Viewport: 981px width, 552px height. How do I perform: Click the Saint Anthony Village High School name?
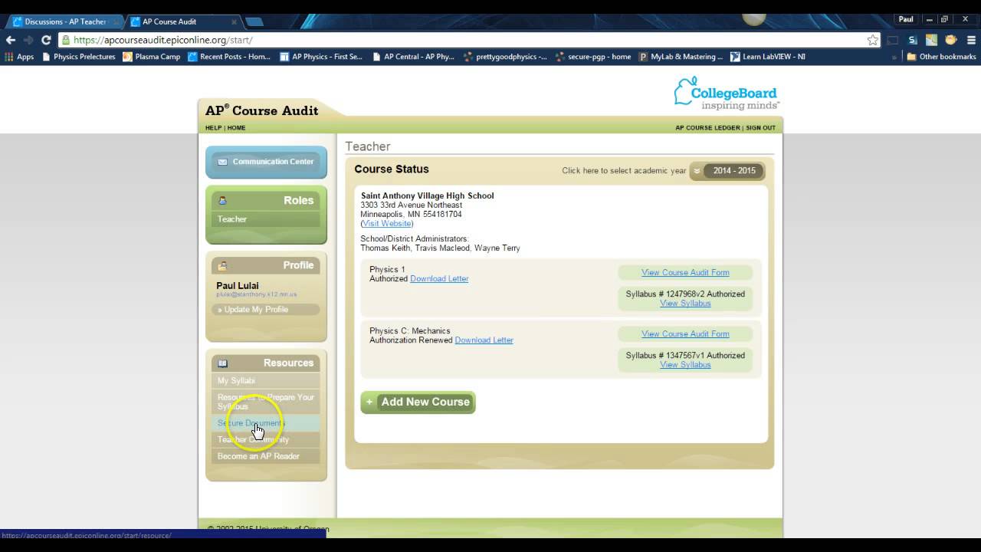428,196
